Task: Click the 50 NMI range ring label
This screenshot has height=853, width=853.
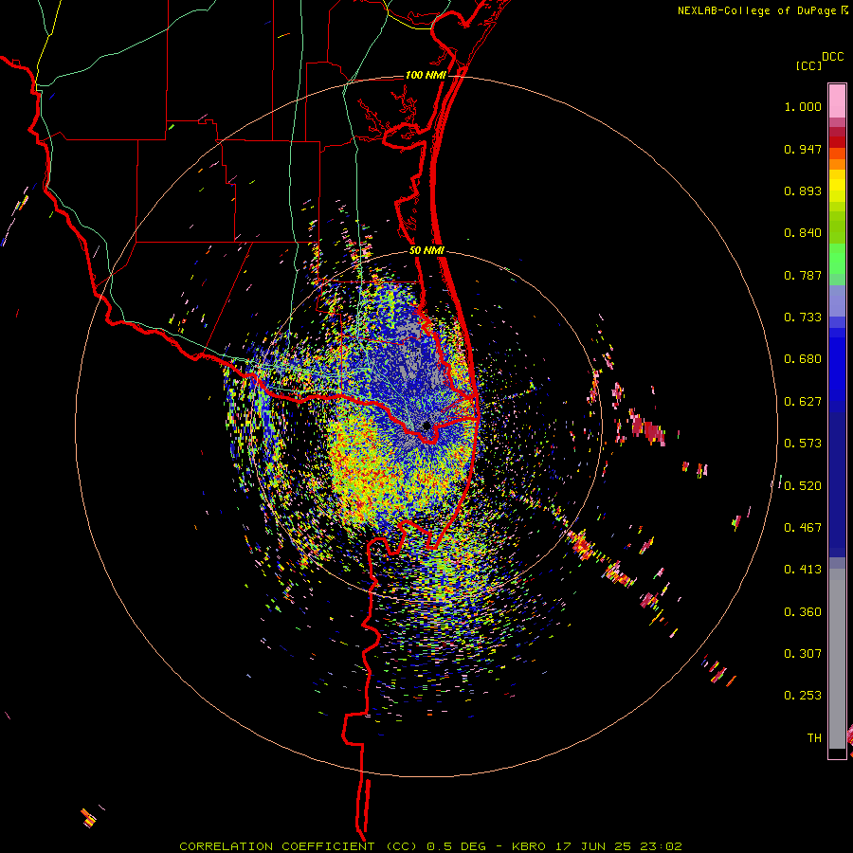Action: pyautogui.click(x=426, y=250)
